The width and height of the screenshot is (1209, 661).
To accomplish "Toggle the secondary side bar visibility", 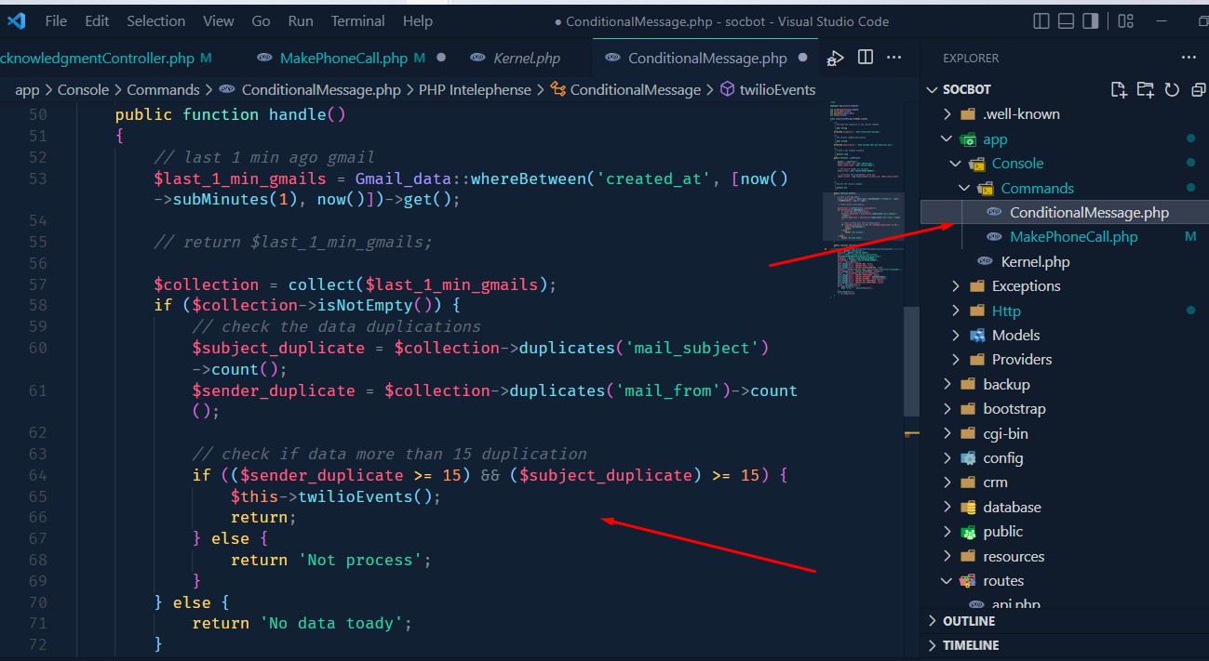I will pos(1092,21).
